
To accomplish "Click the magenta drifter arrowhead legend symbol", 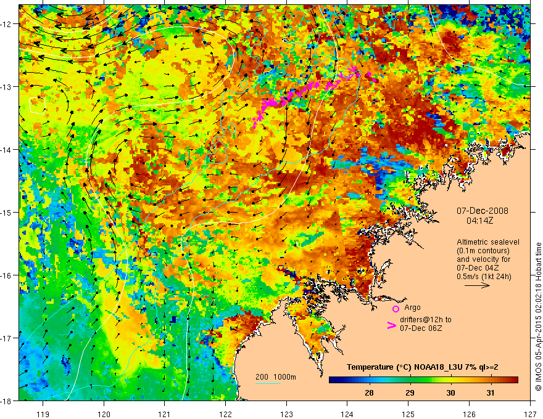I will 391,325.
